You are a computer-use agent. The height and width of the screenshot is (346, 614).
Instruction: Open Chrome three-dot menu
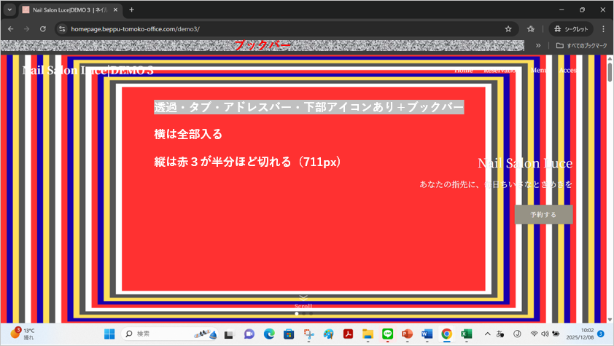(x=604, y=29)
